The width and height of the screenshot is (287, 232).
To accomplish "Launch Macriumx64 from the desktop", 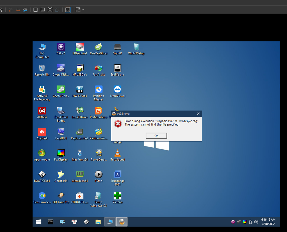I will (80, 155).
